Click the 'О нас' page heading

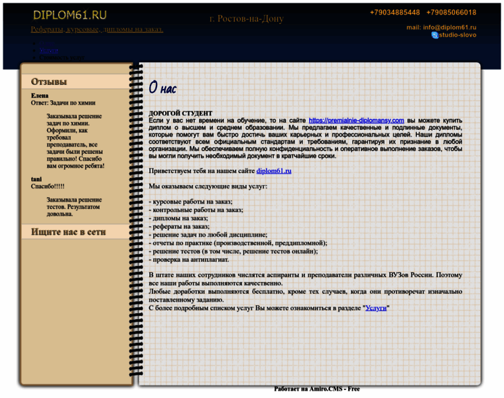point(162,87)
